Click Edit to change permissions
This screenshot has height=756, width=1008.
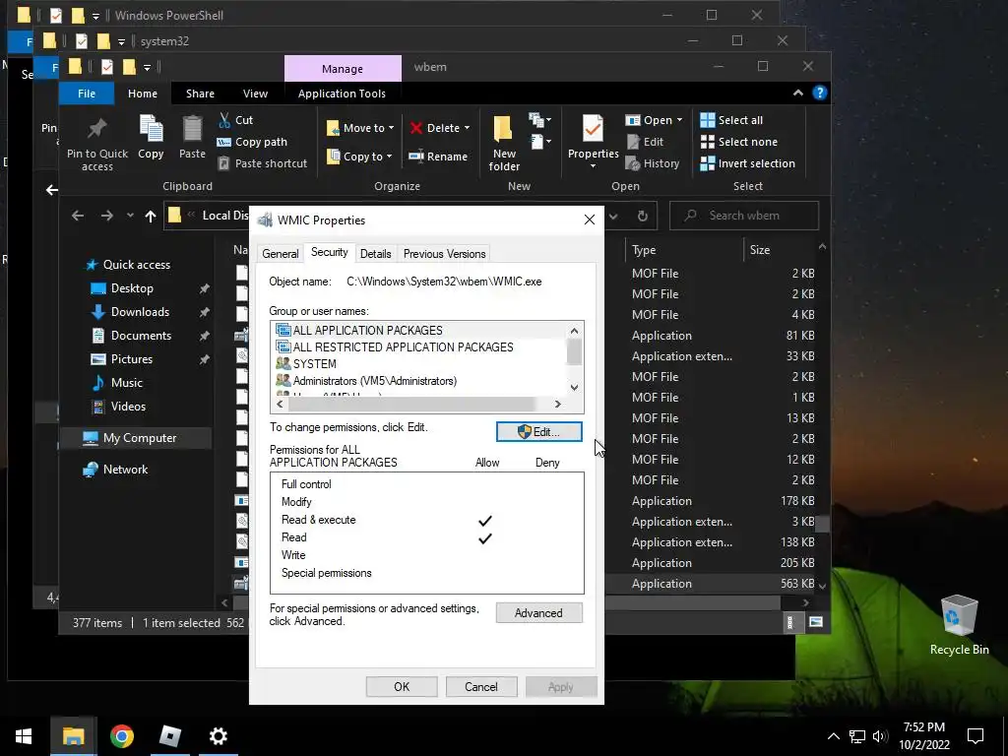click(538, 432)
